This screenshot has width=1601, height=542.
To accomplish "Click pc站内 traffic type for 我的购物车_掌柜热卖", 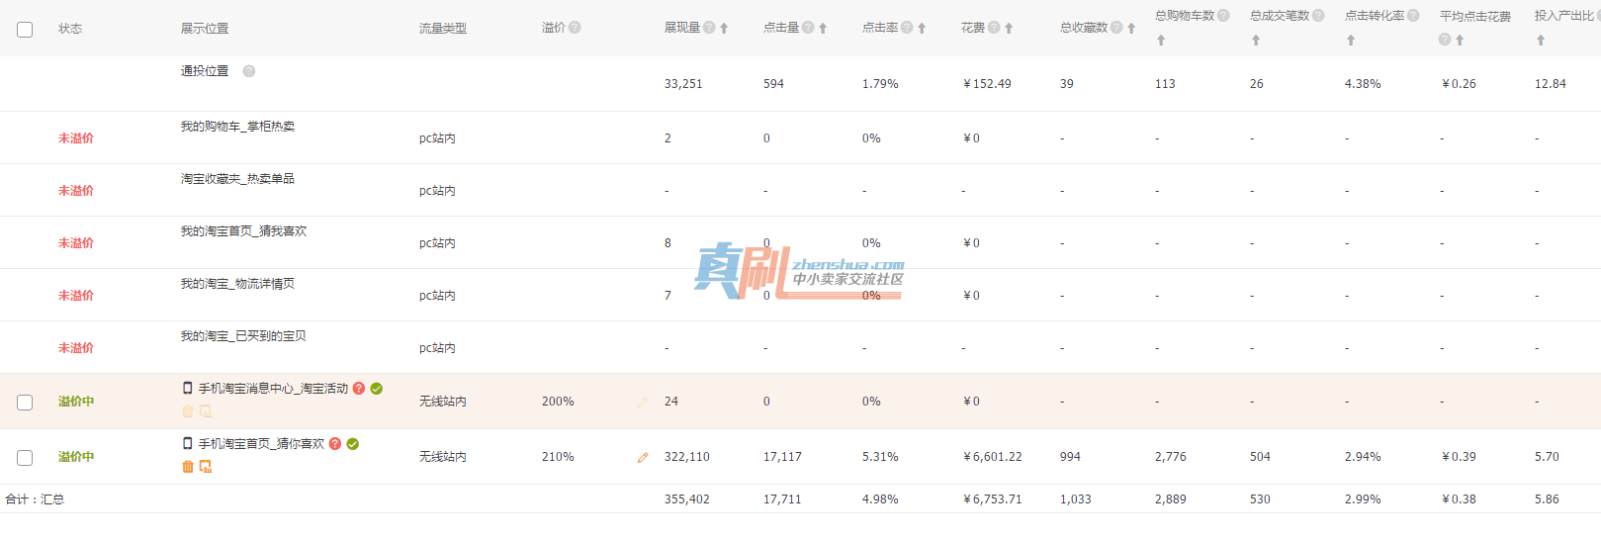I will (x=437, y=138).
